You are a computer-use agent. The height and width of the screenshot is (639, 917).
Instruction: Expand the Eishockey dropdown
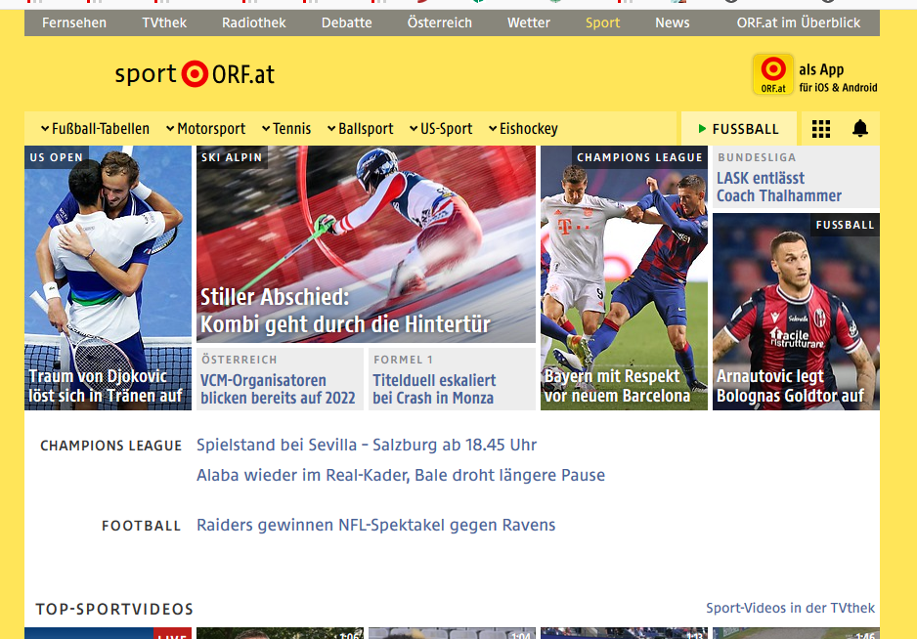[523, 129]
